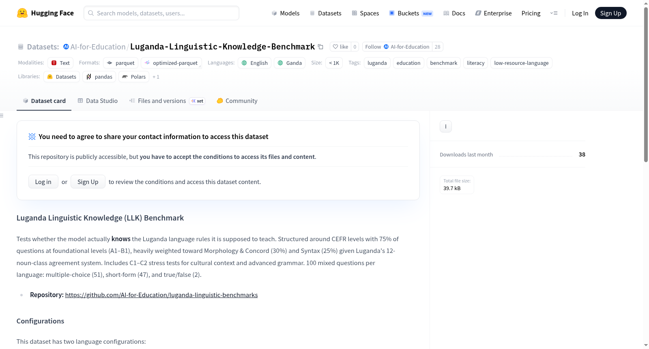The height and width of the screenshot is (349, 649).
Task: Switch to the Dataset card tab
Action: 44,101
